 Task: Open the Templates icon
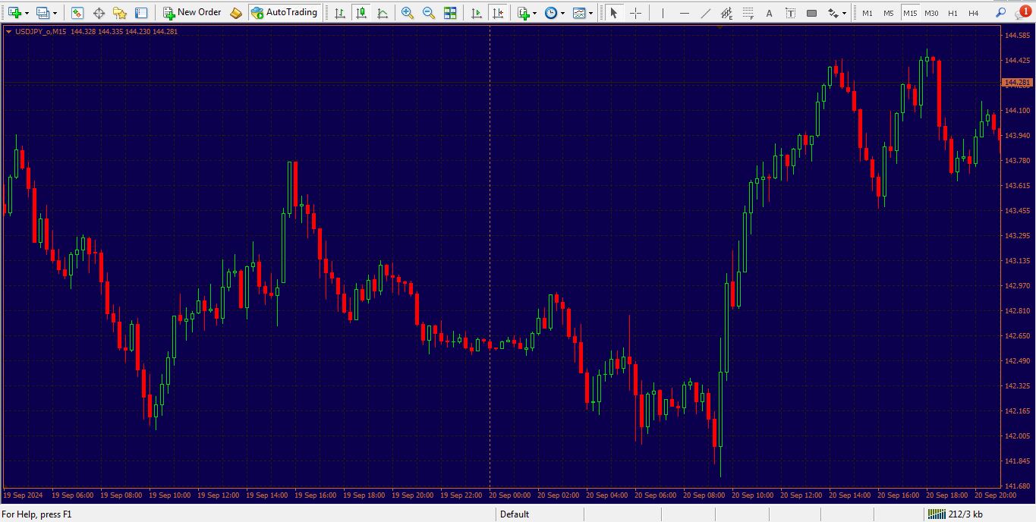(579, 13)
